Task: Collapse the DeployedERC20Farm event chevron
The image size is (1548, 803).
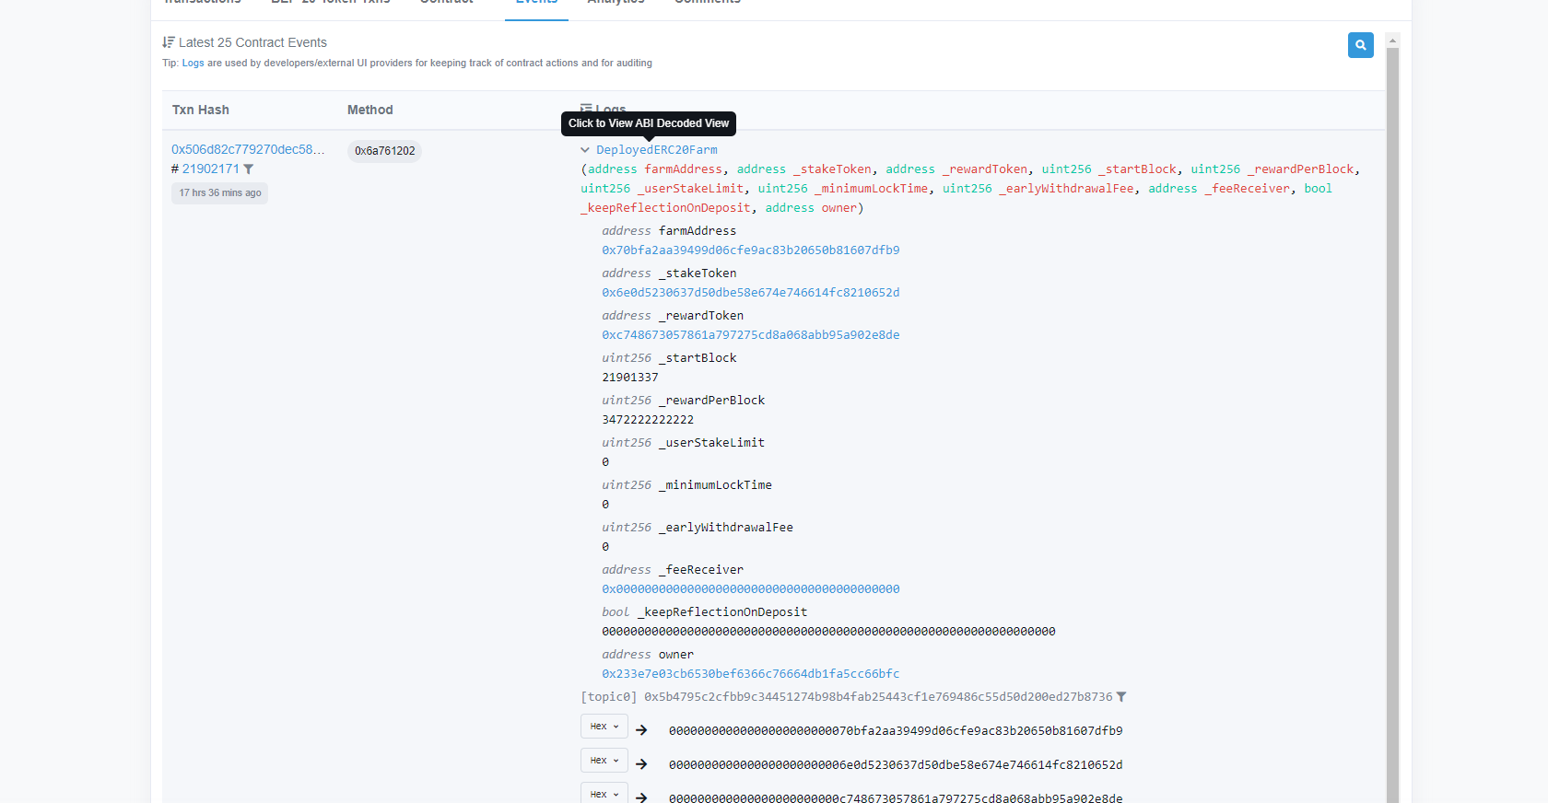Action: tap(585, 150)
